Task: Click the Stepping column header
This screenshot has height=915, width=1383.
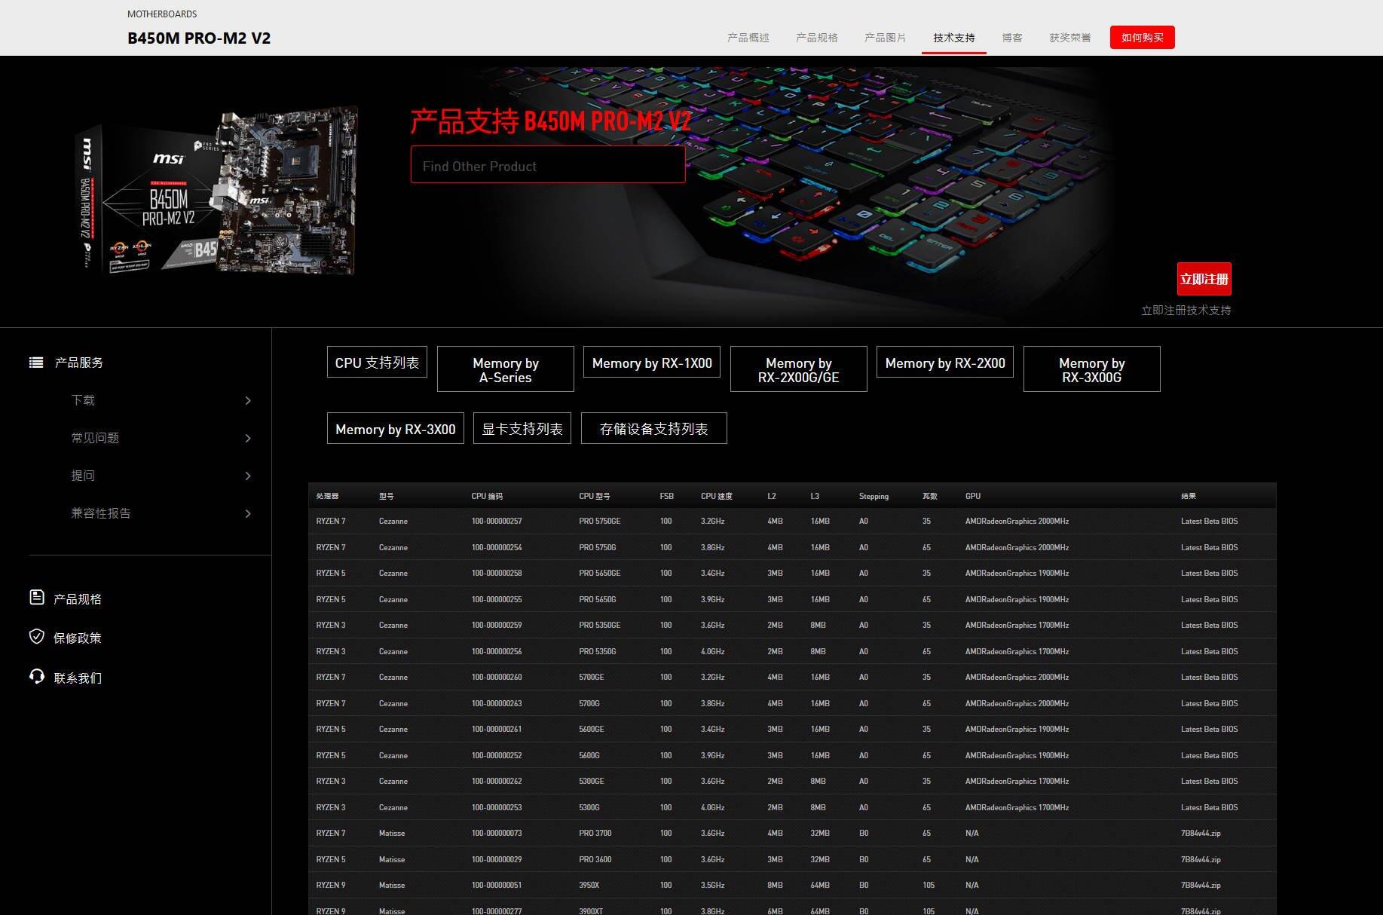Action: pos(874,496)
